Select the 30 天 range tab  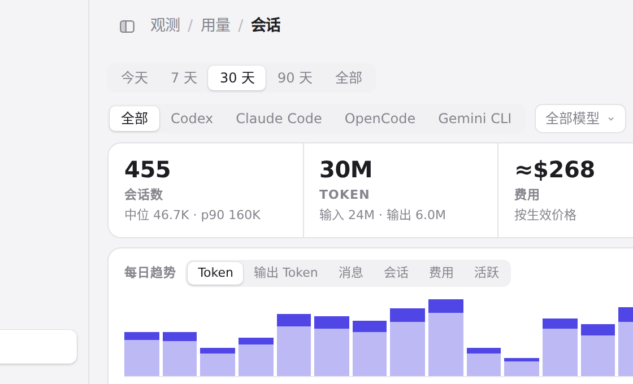pyautogui.click(x=237, y=78)
